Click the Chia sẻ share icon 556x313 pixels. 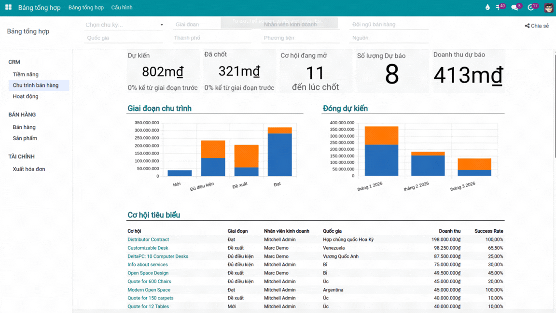528,26
